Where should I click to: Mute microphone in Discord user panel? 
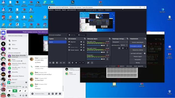[21, 95]
